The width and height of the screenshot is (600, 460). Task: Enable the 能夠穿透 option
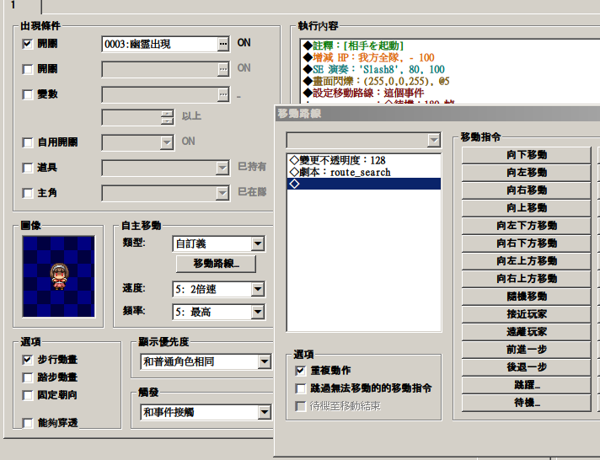(28, 423)
